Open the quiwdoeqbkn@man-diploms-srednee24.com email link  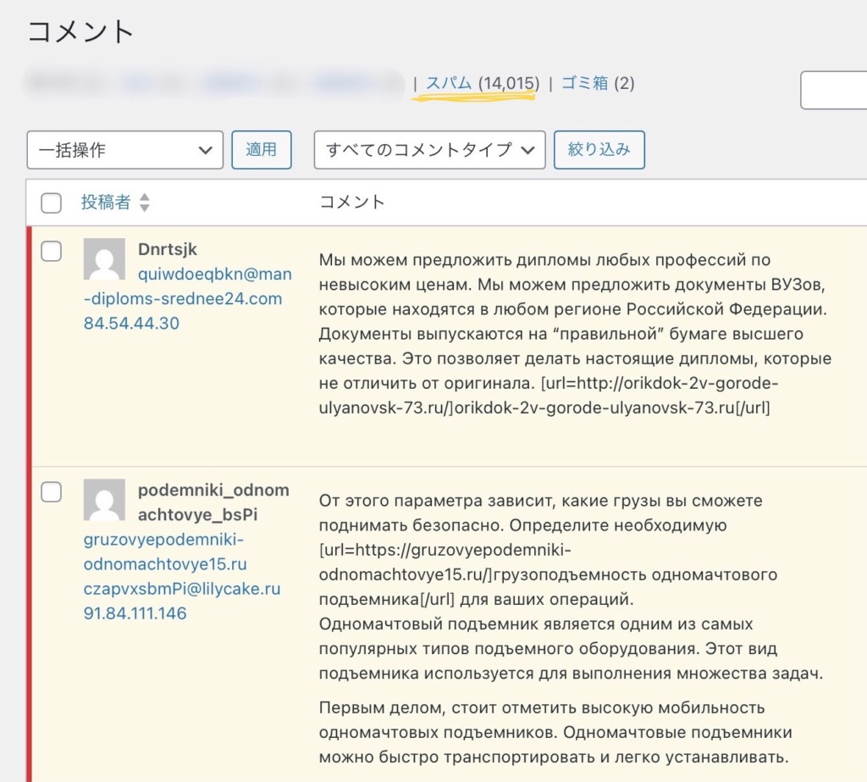coord(187,286)
